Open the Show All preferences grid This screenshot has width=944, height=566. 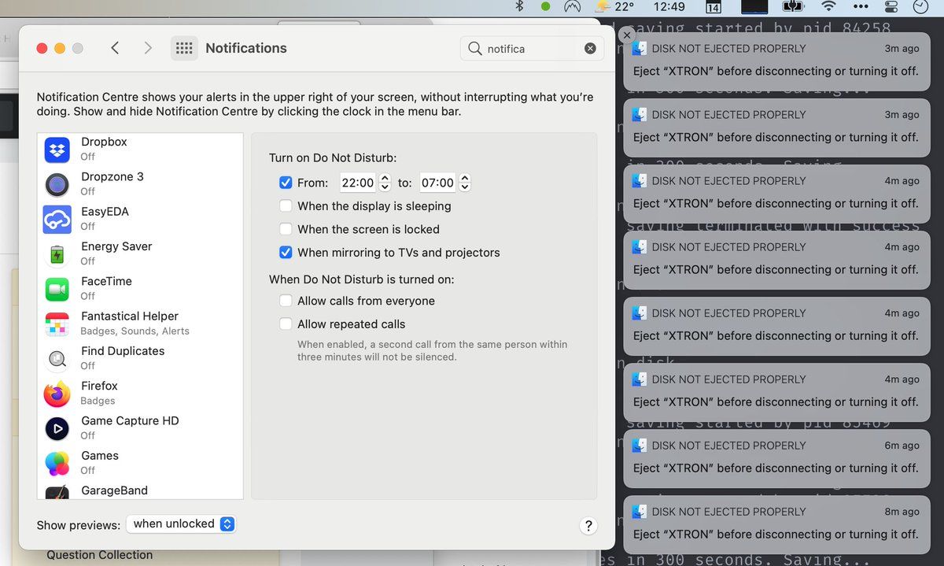(x=184, y=48)
